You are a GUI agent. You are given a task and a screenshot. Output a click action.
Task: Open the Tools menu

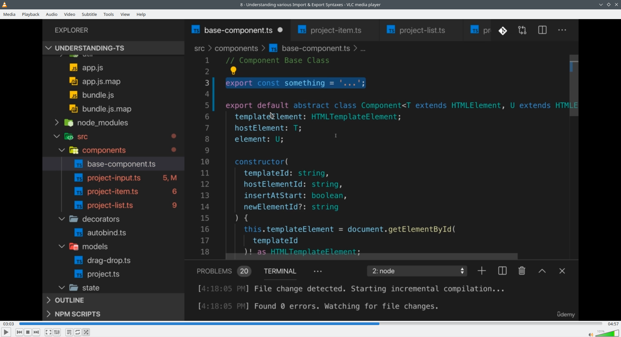[109, 15]
